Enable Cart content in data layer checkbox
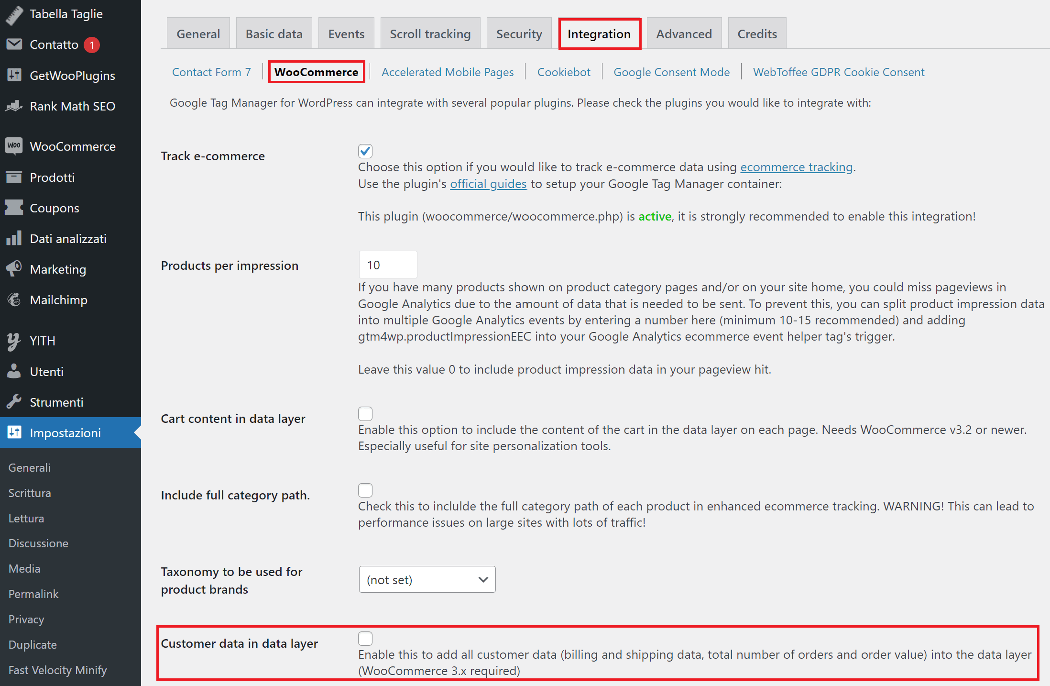This screenshot has width=1050, height=686. (365, 414)
